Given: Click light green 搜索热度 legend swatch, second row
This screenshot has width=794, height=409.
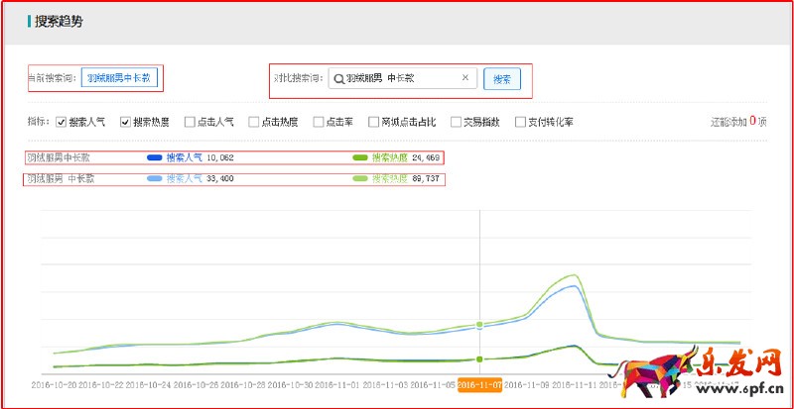Looking at the screenshot, I should 360,179.
